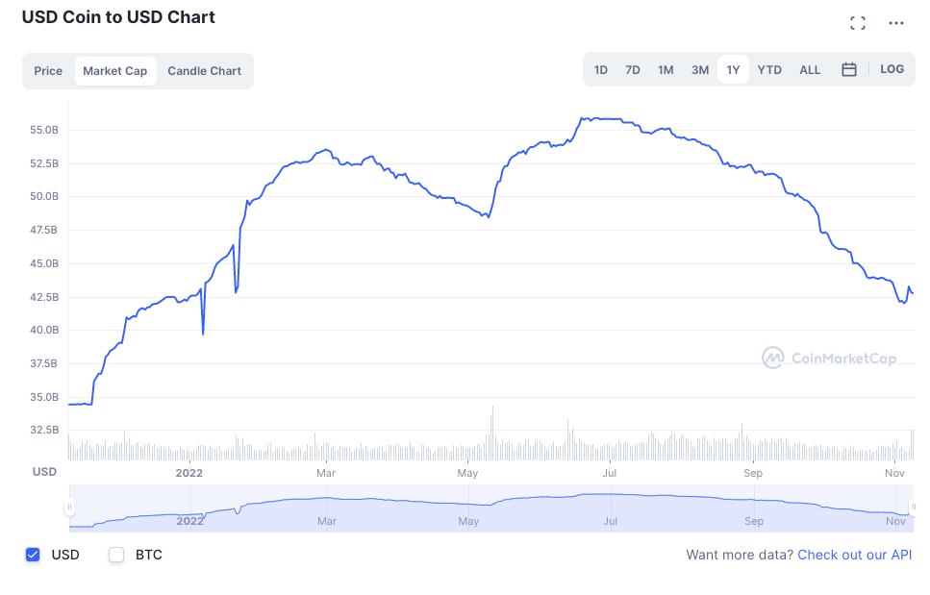
Task: Follow the Check out our API link
Action: pos(854,555)
